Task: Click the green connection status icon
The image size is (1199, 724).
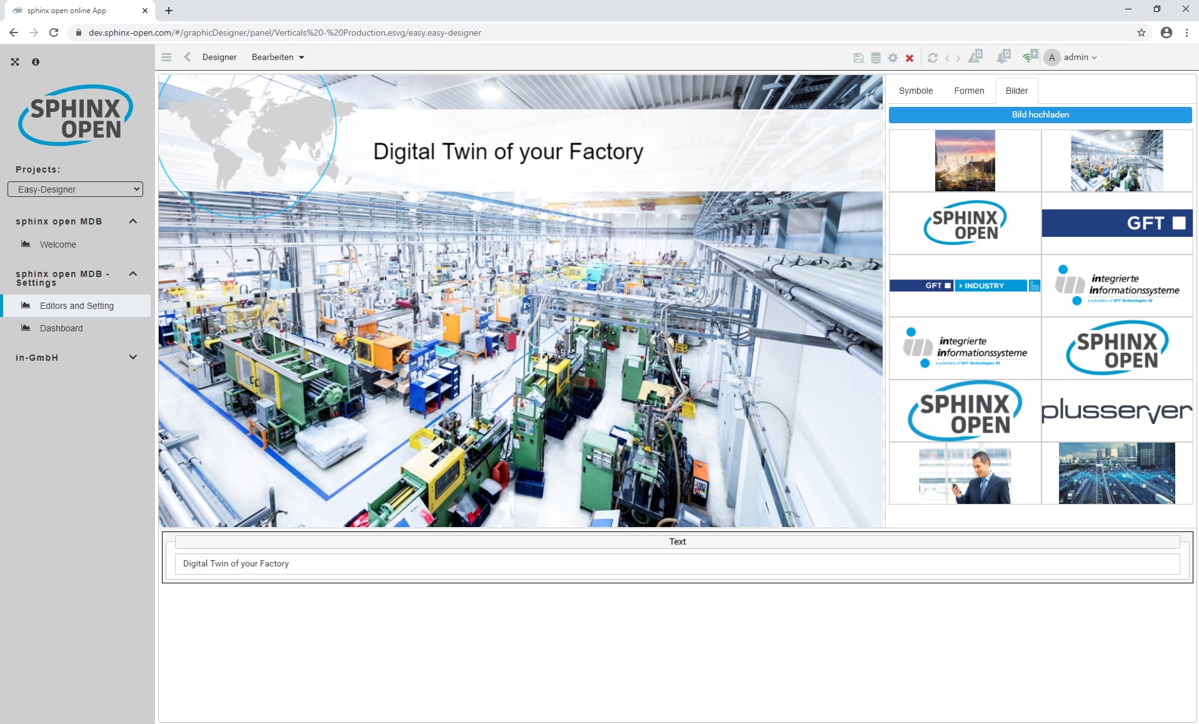Action: [x=1029, y=57]
